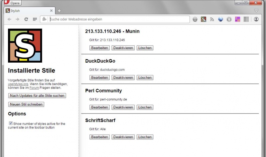Click Neuen Stil schreiben
The image size is (266, 157).
[26, 104]
